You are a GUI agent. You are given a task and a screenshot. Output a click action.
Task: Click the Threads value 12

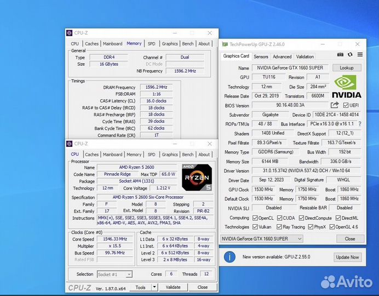coord(206,274)
